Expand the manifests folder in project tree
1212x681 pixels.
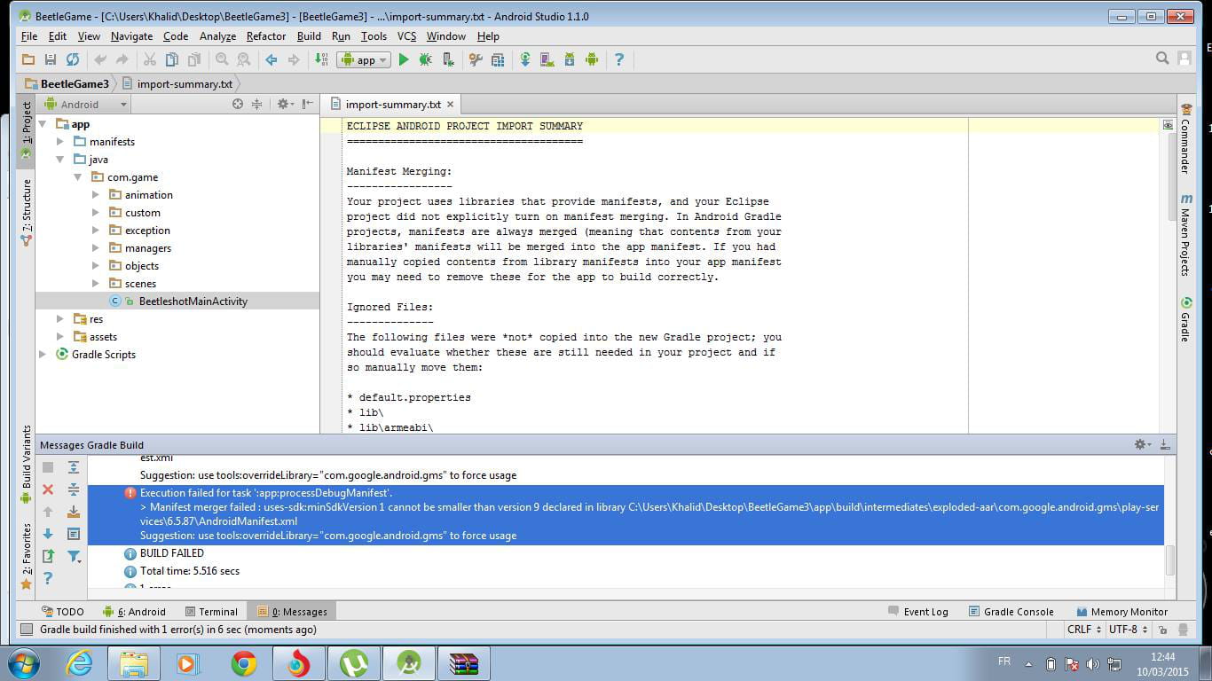pos(60,142)
